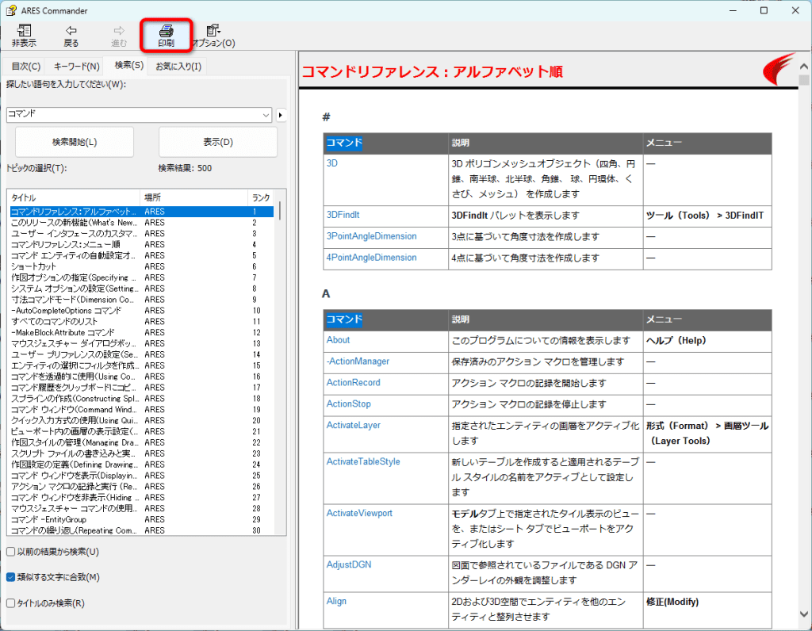Viewport: 812px width, 631px height.
Task: Select result ショートカット
Action: (141, 266)
